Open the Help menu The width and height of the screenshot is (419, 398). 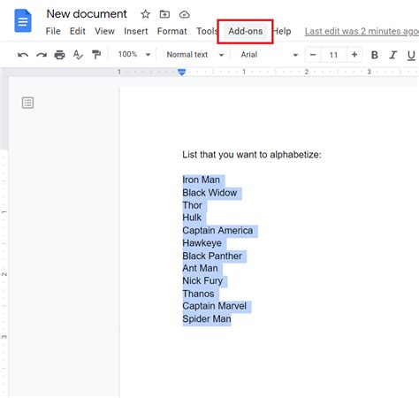pos(282,31)
